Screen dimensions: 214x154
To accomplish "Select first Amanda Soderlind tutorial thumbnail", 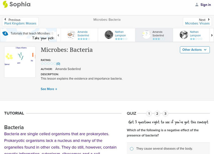I will tap(71, 35).
